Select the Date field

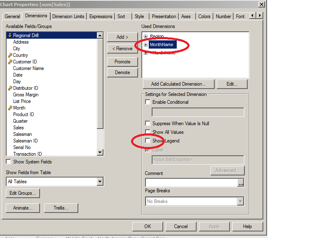(18, 75)
